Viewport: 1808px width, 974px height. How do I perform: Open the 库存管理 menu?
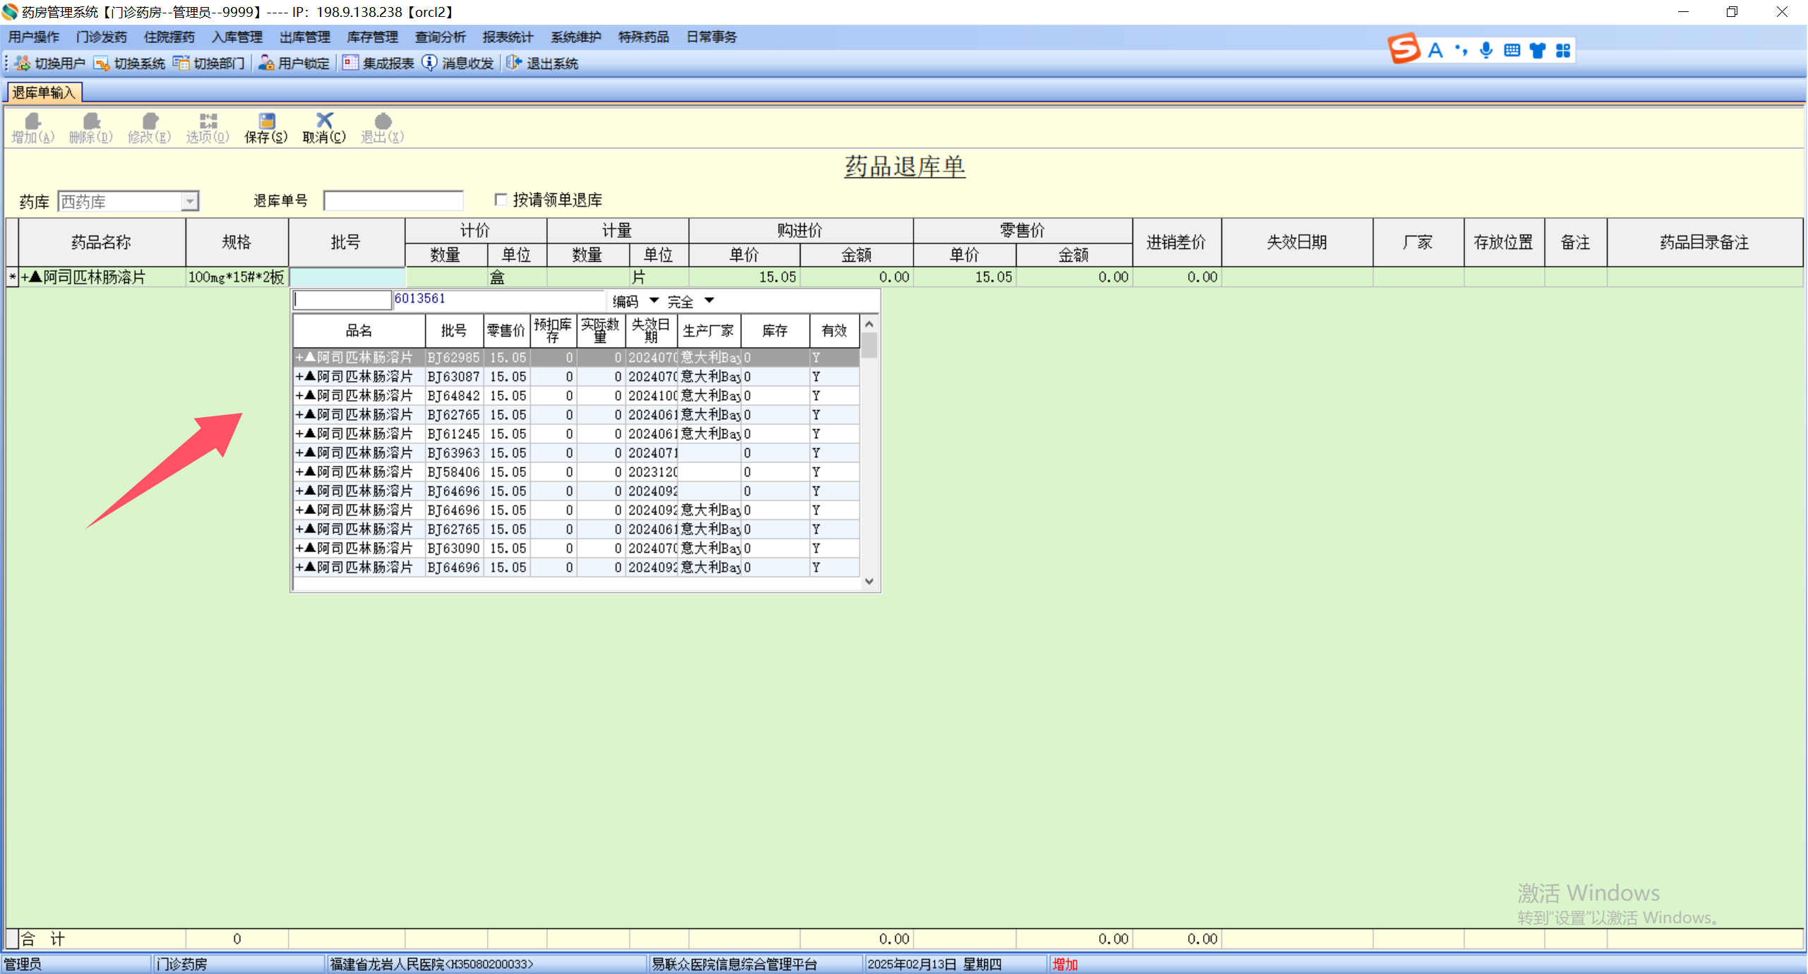point(372,37)
